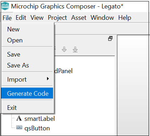Screen dimensions: 150x136
Task: Click the move to bottom arrow icon
Action: [x=75, y=49]
